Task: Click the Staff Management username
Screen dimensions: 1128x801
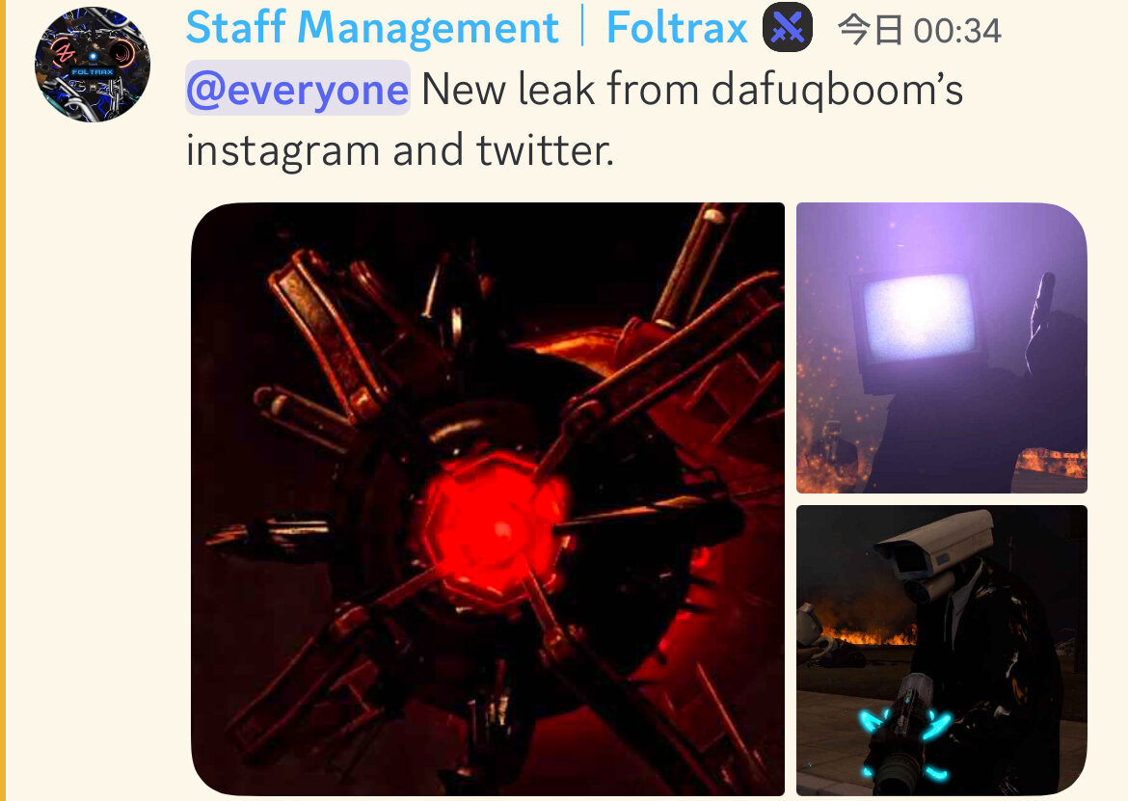Action: 372,27
